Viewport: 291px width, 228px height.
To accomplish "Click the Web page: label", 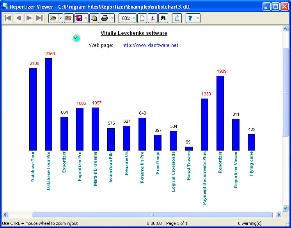I will click(x=101, y=45).
